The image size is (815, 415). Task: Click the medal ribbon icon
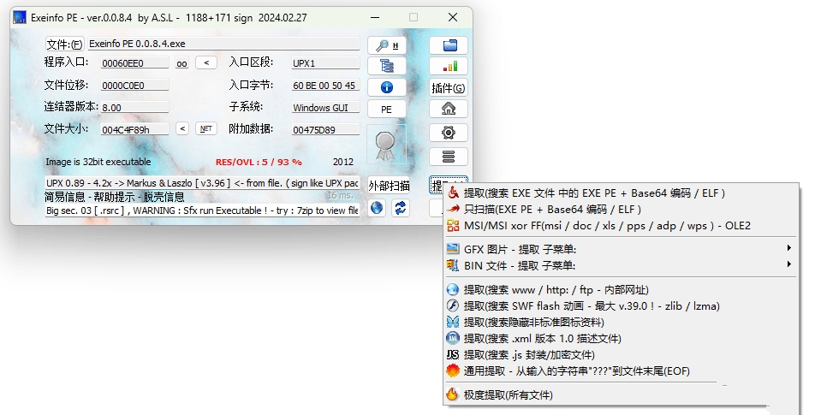click(386, 145)
